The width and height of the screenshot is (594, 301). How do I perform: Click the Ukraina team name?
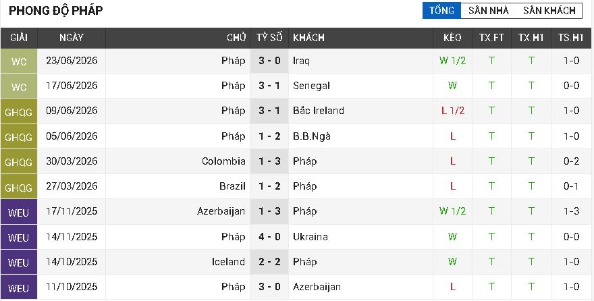point(310,237)
